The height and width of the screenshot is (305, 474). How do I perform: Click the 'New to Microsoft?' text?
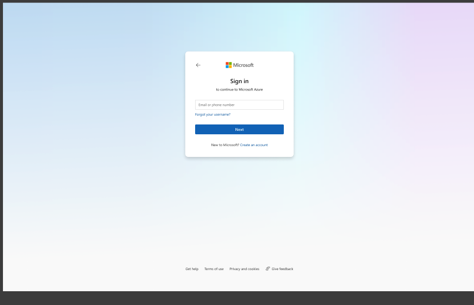pyautogui.click(x=225, y=145)
